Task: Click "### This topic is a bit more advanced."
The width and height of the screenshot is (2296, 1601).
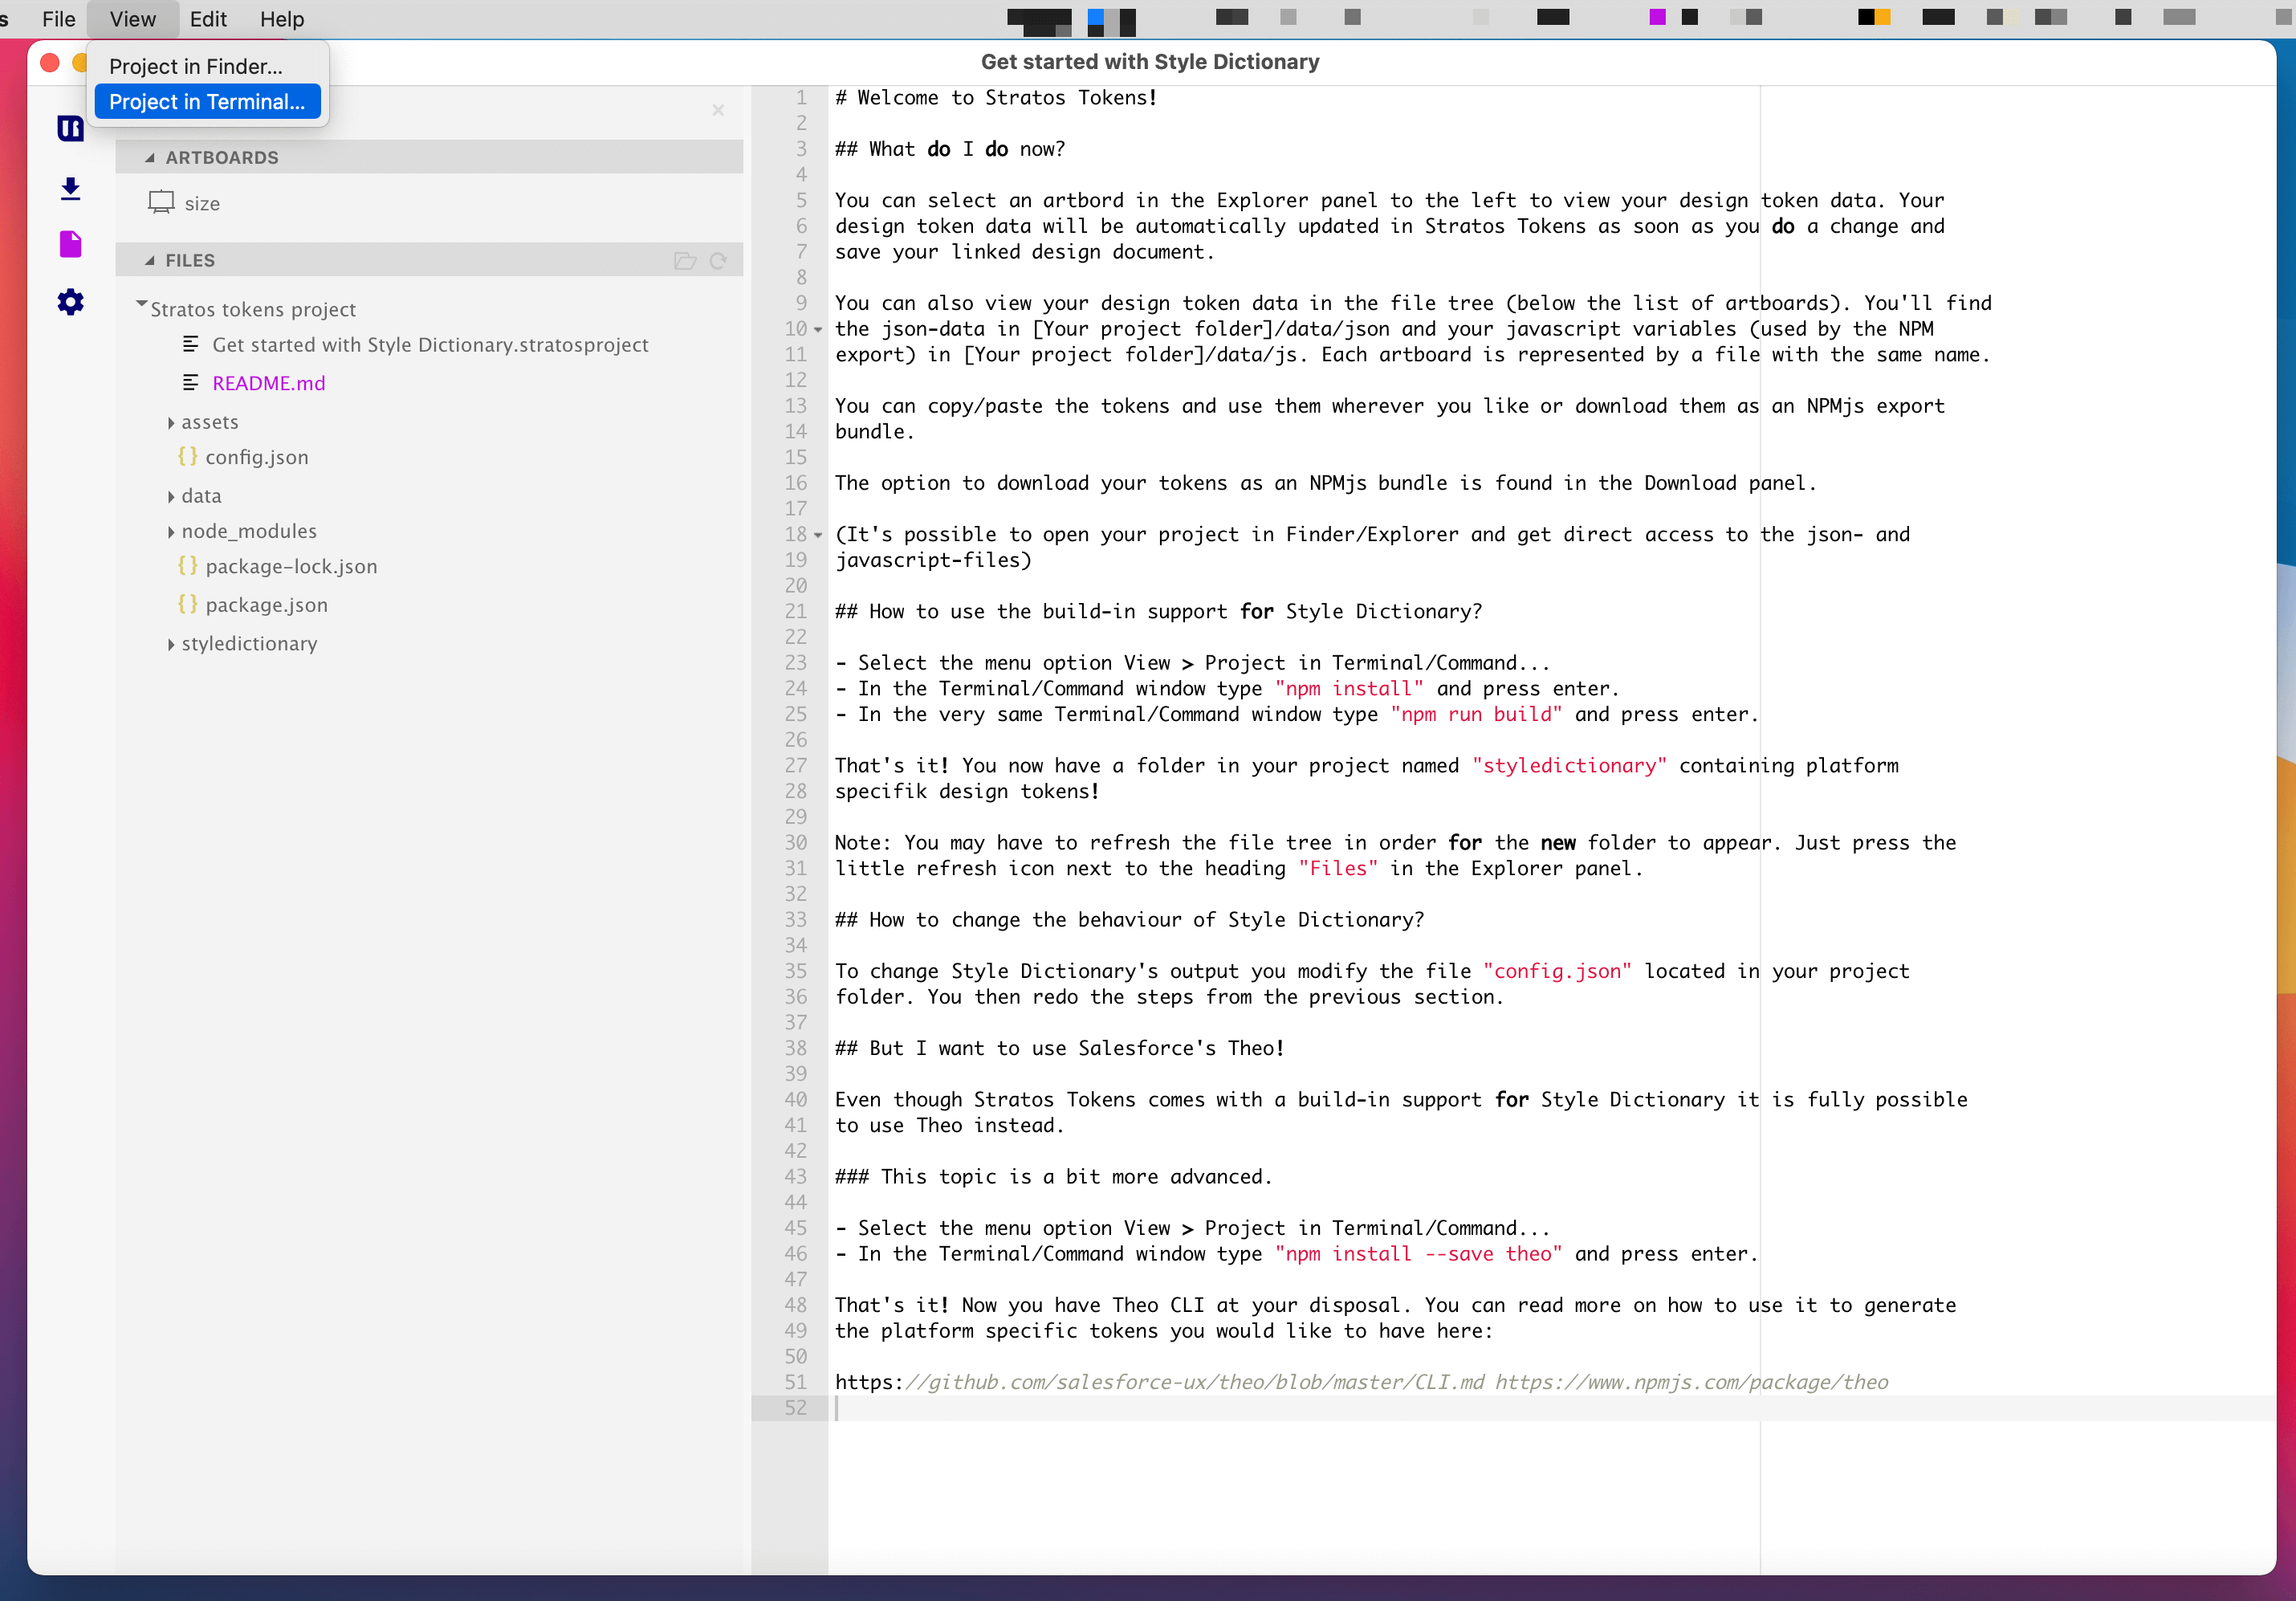Action: click(1053, 1176)
